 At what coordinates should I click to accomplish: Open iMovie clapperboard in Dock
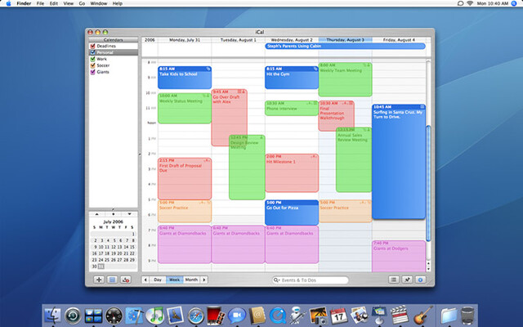pyautogui.click(x=400, y=316)
